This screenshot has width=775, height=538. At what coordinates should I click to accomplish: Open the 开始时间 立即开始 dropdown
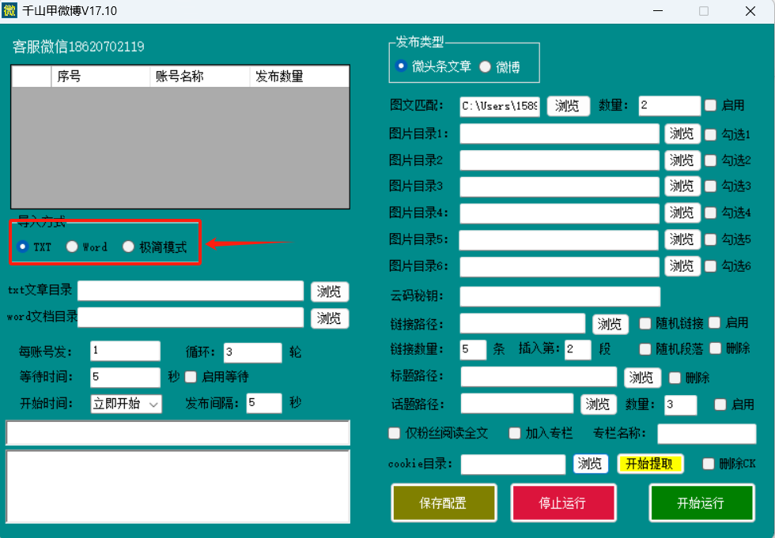126,404
